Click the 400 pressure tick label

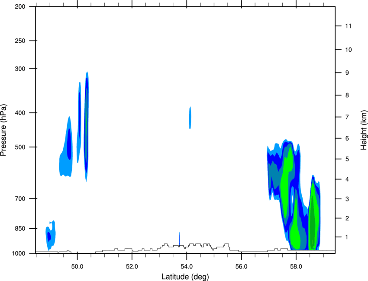click(20, 113)
